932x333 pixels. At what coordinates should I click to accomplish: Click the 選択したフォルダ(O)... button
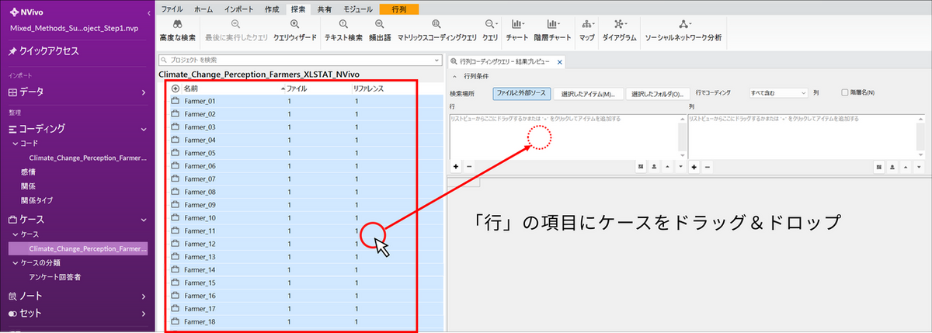[x=658, y=93]
